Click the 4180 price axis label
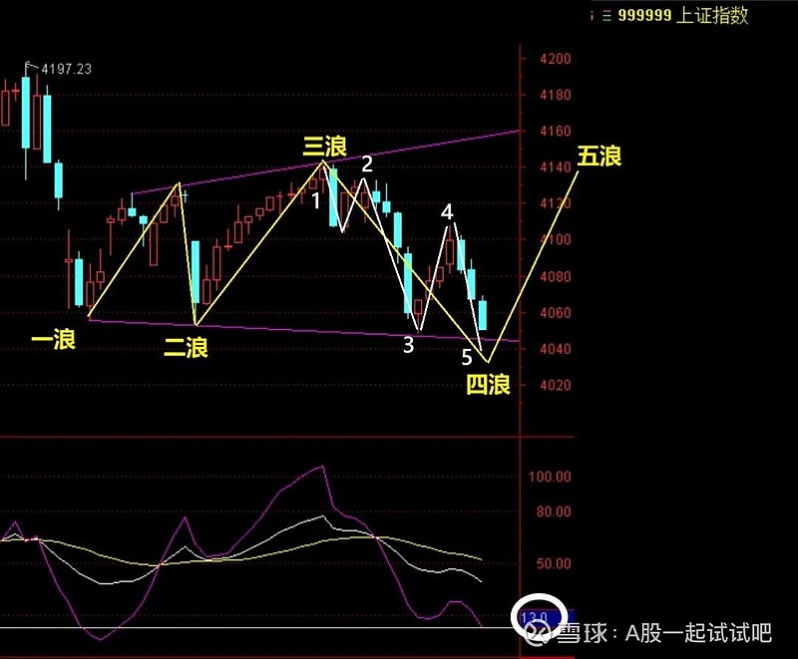Viewport: 798px width, 659px height. [556, 95]
